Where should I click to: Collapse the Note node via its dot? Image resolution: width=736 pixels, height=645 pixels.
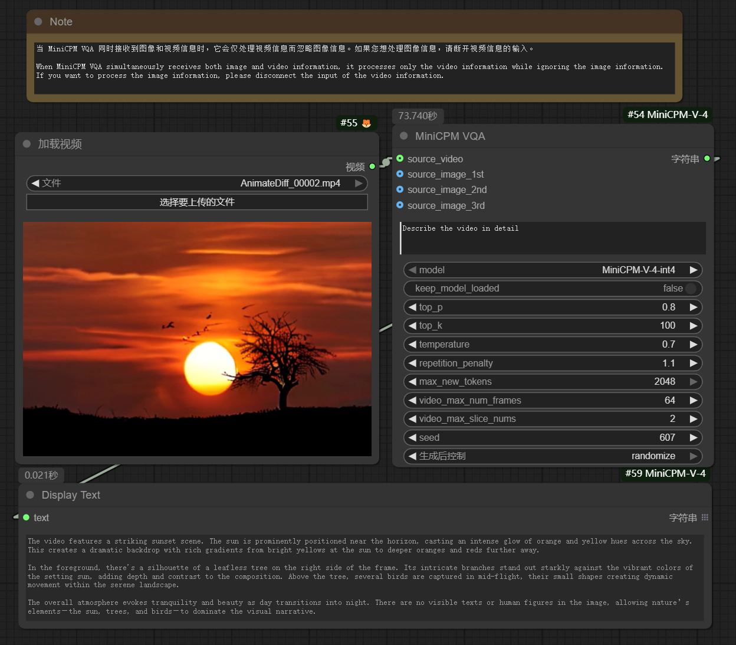pos(38,22)
